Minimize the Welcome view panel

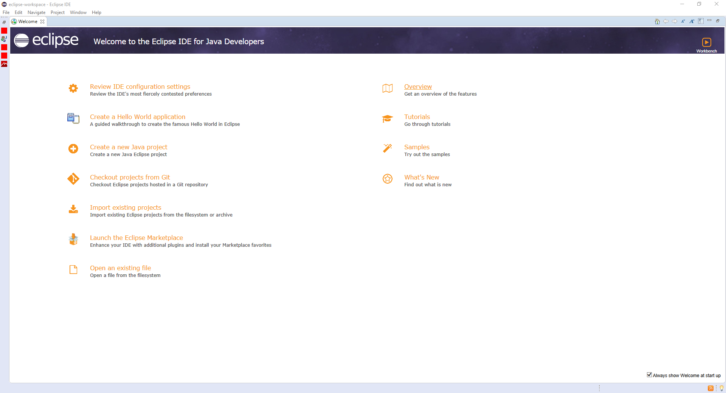(709, 20)
